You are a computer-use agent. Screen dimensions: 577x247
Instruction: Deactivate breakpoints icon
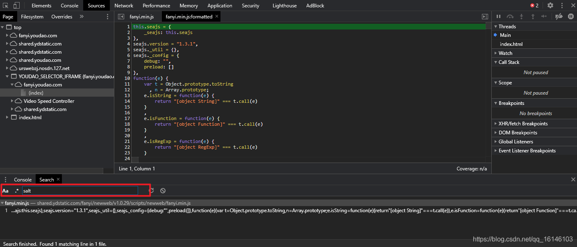click(559, 16)
